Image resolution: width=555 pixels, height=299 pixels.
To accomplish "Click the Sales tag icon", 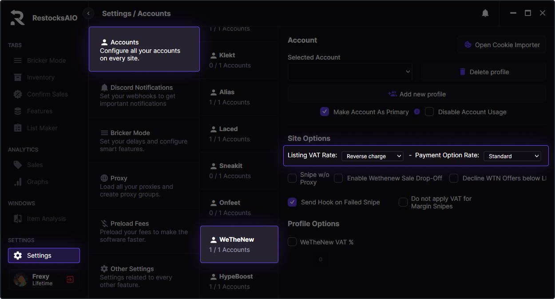I will pos(18,165).
